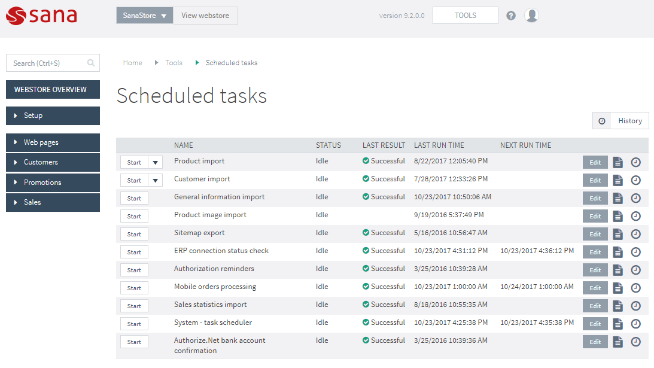
Task: Select WEBSTORE OVERVIEW in the sidebar
Action: (53, 89)
